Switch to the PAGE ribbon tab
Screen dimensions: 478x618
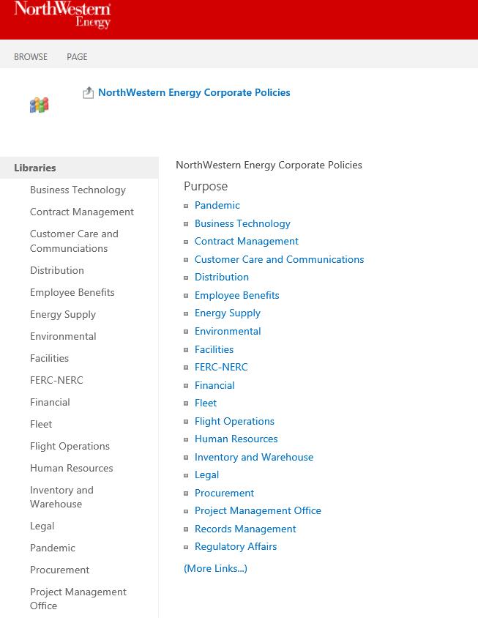[x=77, y=56]
